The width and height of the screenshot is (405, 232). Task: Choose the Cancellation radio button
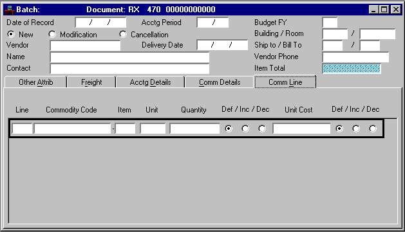pos(123,34)
